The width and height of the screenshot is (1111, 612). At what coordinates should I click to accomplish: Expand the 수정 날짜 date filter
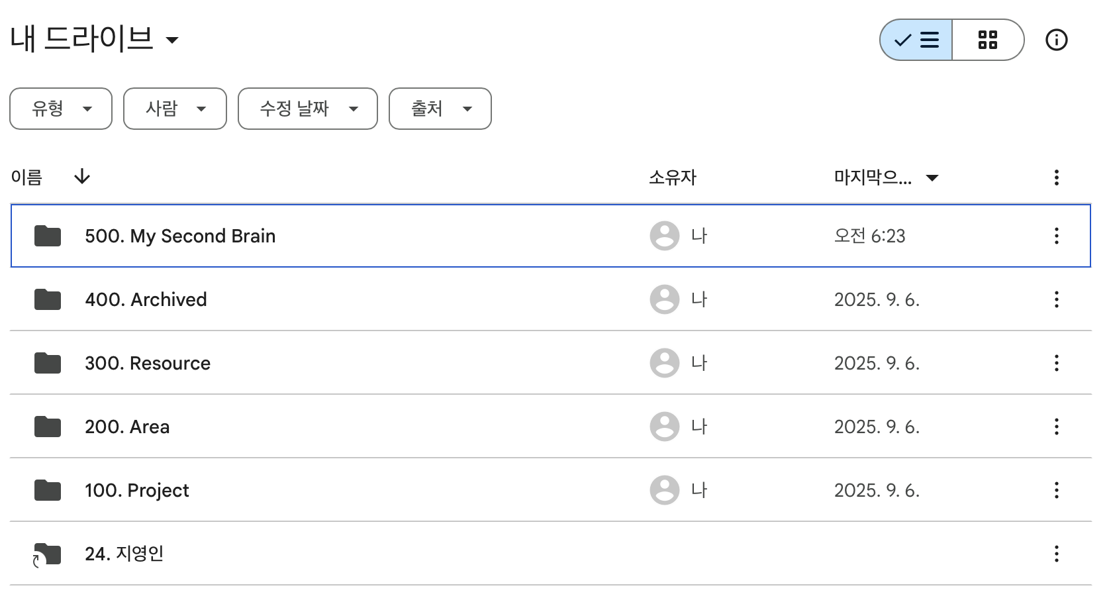(308, 109)
